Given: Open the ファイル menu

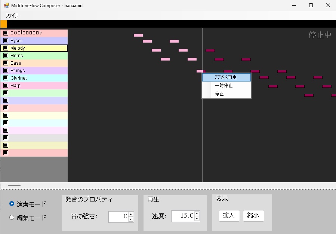Looking at the screenshot, I should [x=12, y=16].
